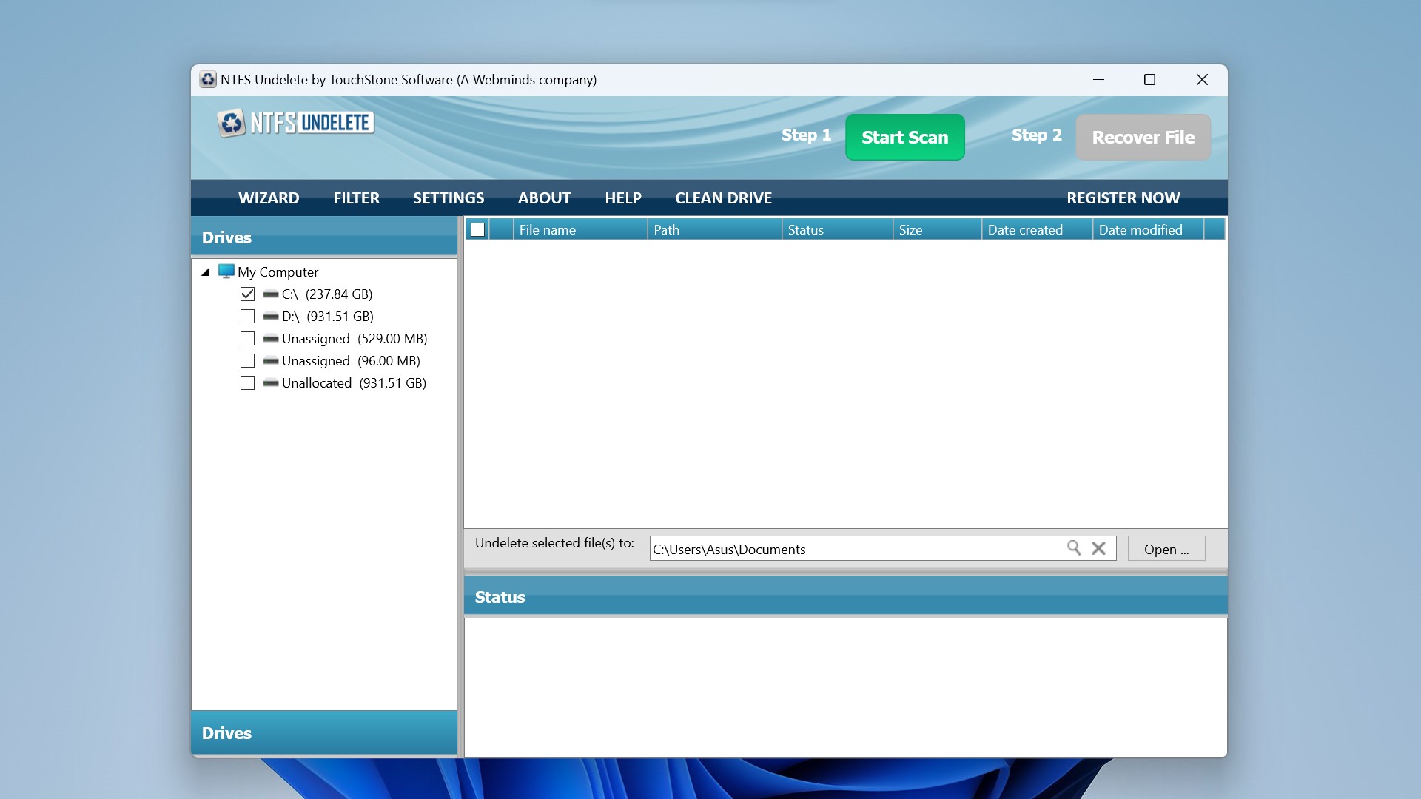This screenshot has width=1421, height=799.
Task: Open the HELP menu
Action: point(623,198)
